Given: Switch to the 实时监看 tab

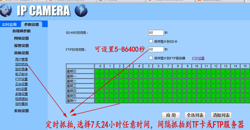Looking at the screenshot, I should [9, 25].
